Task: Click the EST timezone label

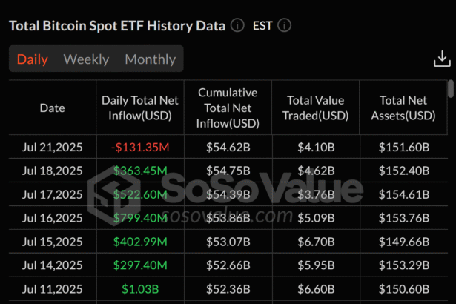Action: tap(262, 25)
